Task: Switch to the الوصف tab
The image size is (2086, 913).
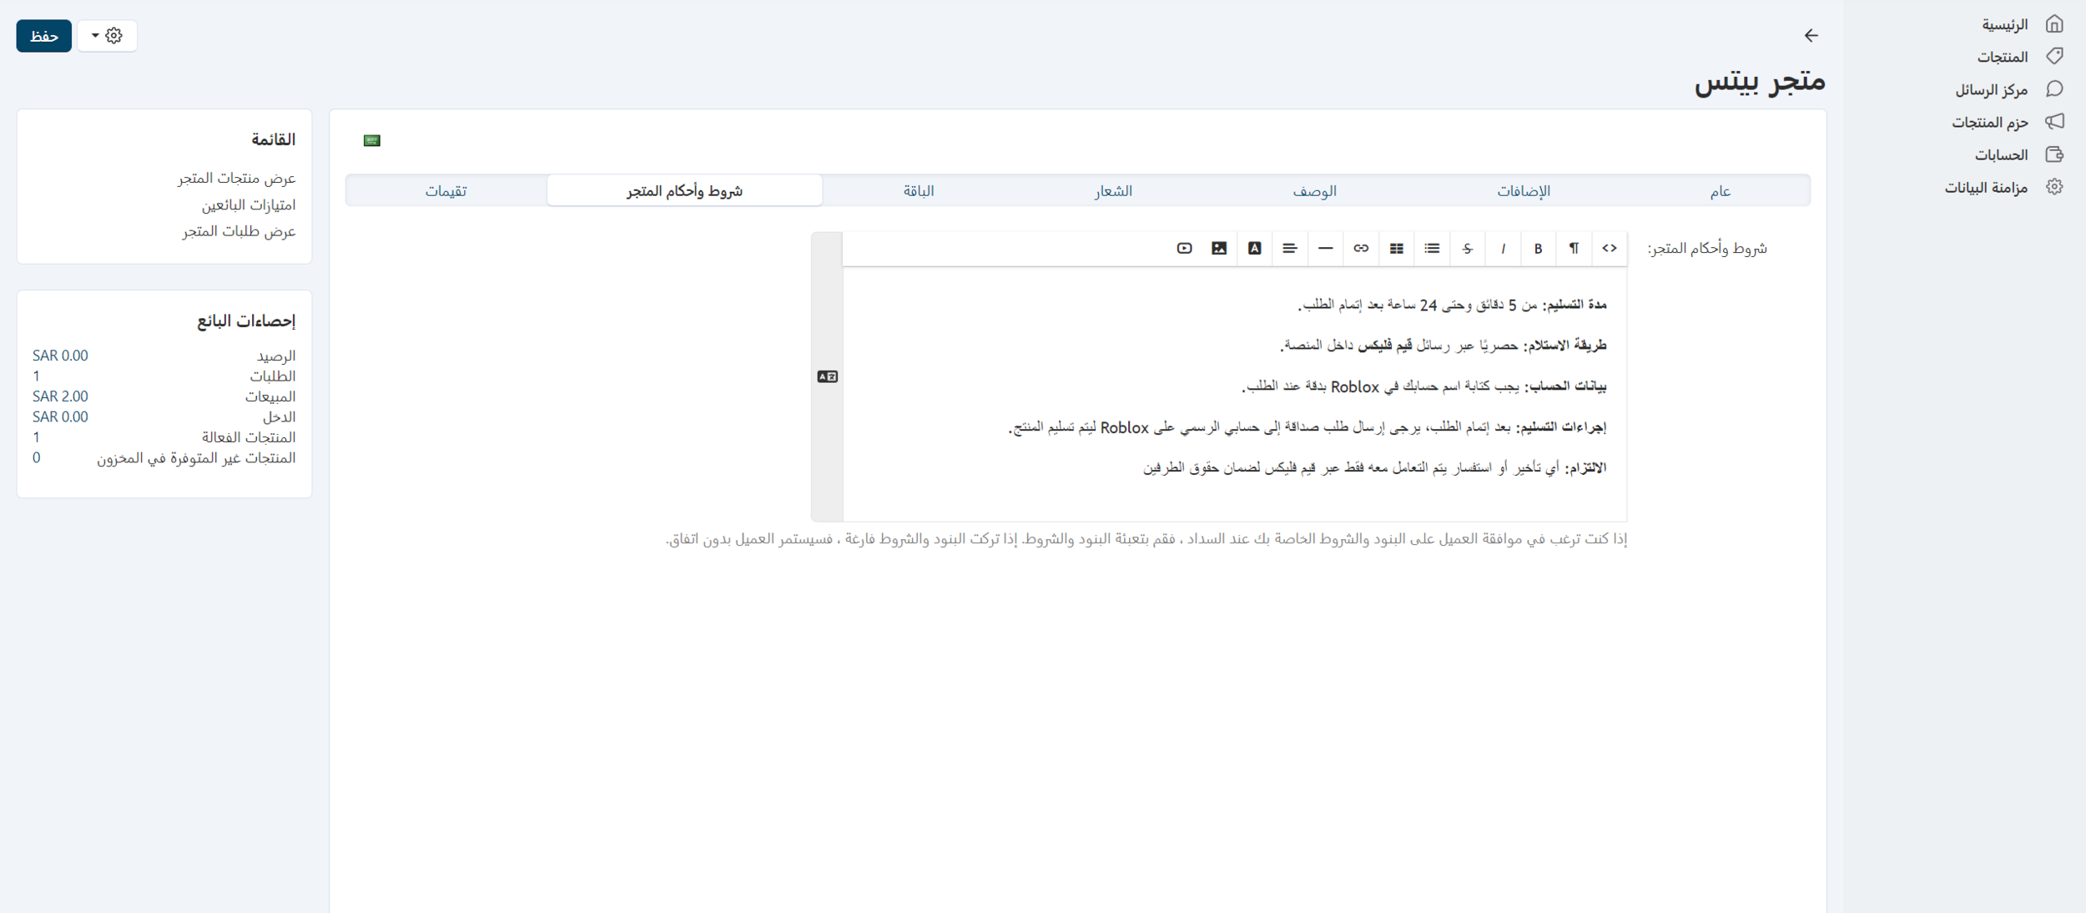Action: coord(1314,191)
